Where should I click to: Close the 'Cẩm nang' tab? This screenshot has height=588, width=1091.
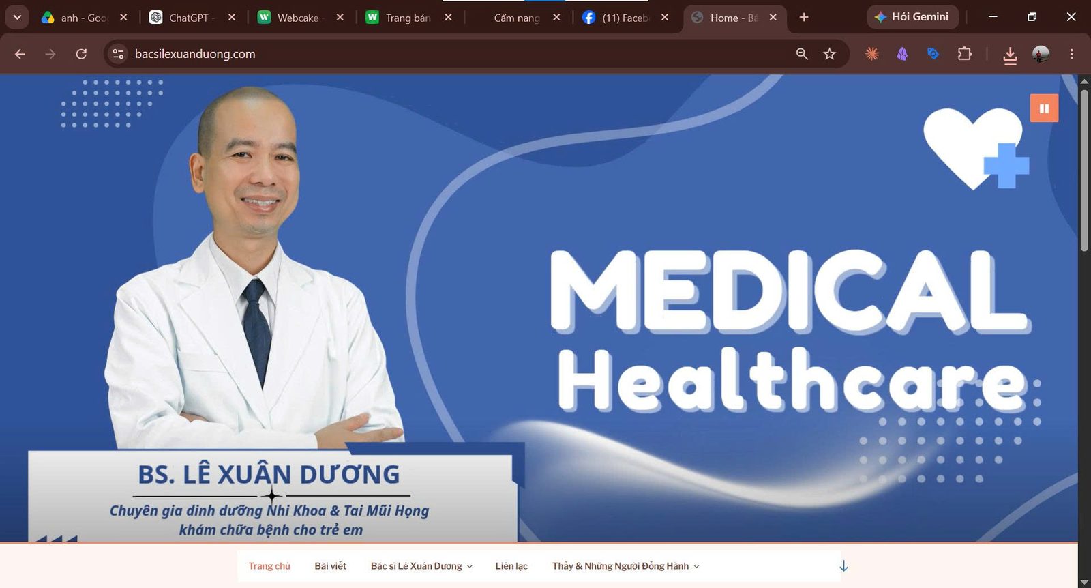click(556, 18)
